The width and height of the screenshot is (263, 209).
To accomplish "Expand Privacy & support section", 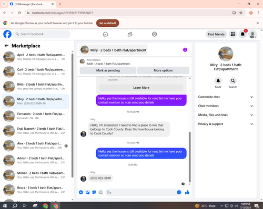I will click(x=226, y=124).
